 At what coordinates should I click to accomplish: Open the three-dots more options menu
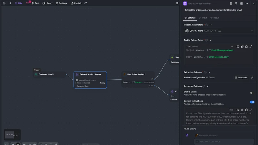247,4
